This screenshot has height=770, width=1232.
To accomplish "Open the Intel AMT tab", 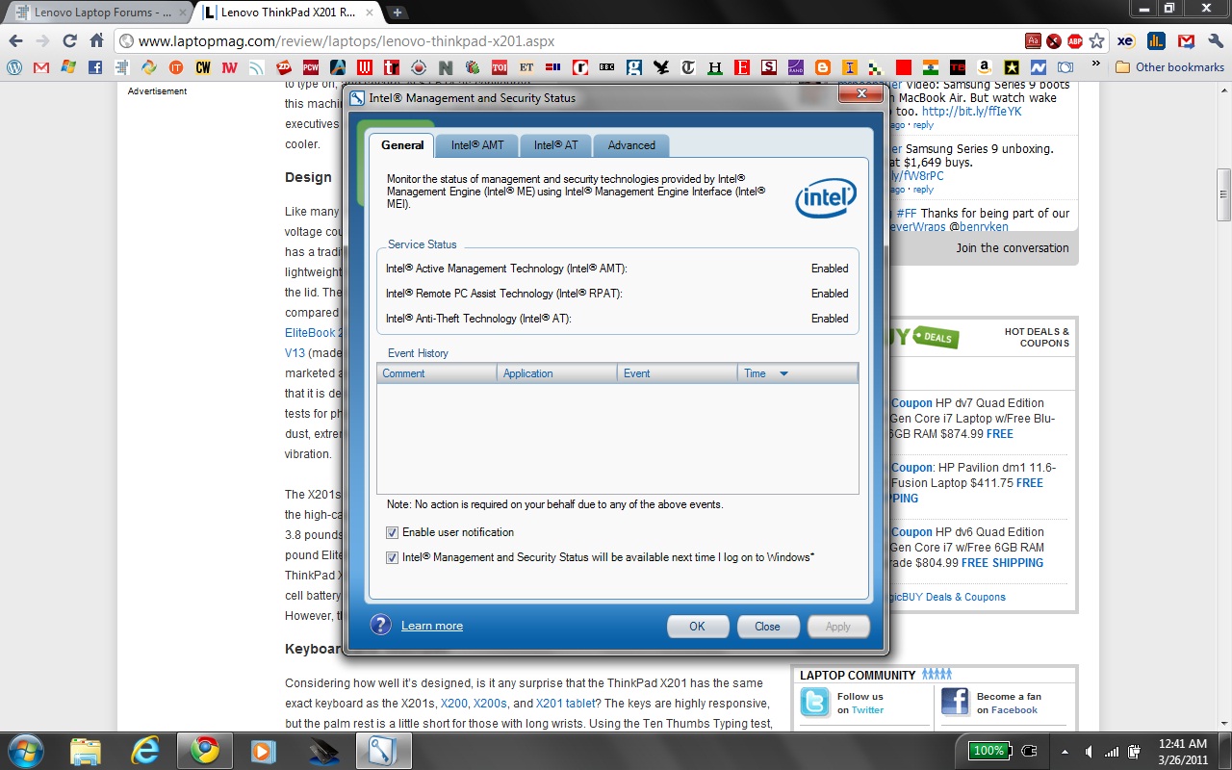I will [477, 145].
